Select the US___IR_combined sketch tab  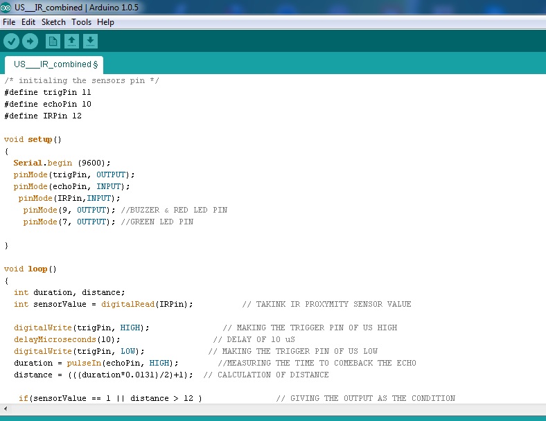click(x=54, y=64)
